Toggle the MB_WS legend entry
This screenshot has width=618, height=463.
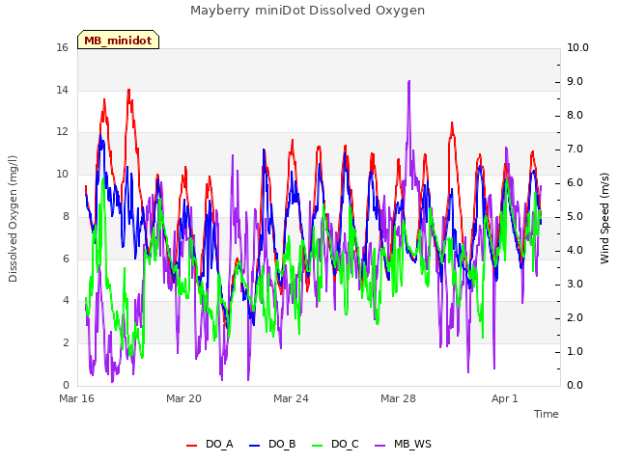403,444
